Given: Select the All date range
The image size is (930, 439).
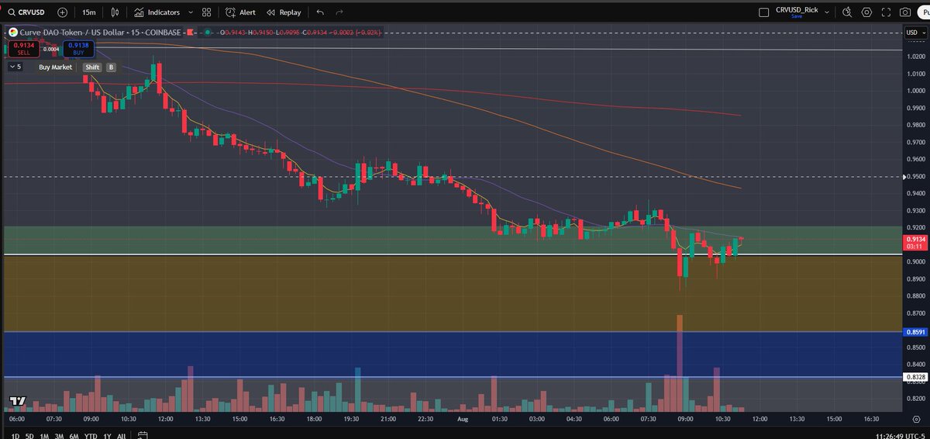Looking at the screenshot, I should click(121, 436).
